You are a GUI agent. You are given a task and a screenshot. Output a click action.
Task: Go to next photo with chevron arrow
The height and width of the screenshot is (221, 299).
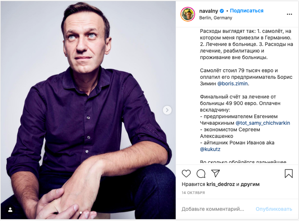pyautogui.click(x=167, y=110)
